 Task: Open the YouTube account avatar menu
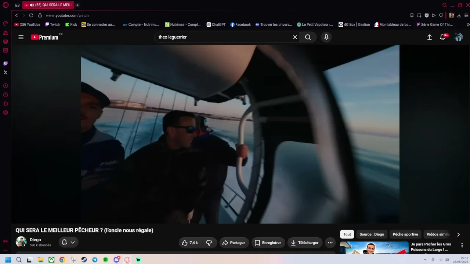click(458, 37)
